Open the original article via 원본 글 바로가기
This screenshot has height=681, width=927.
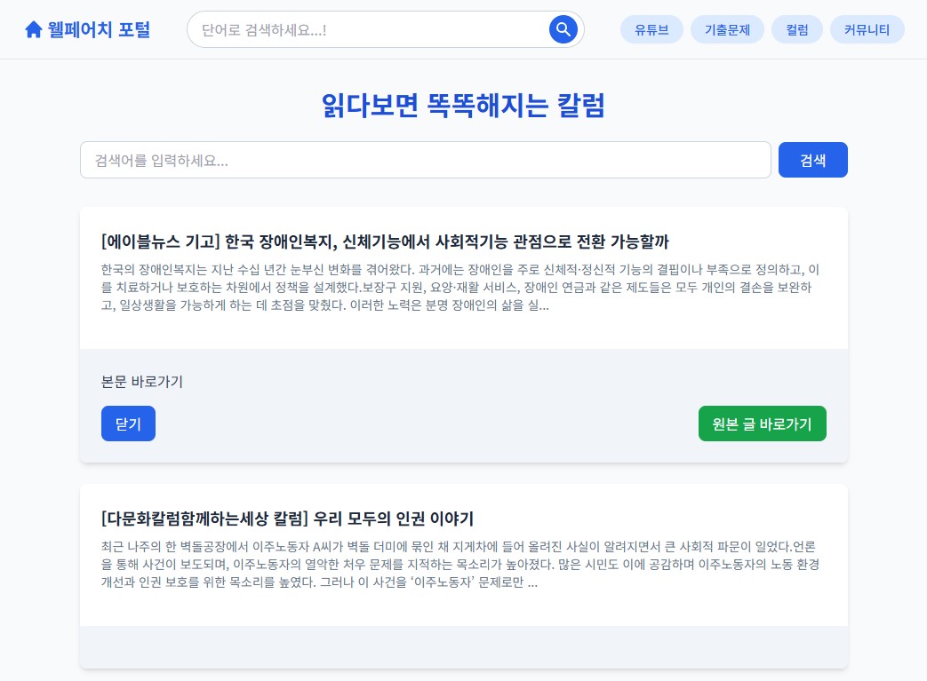tap(762, 424)
